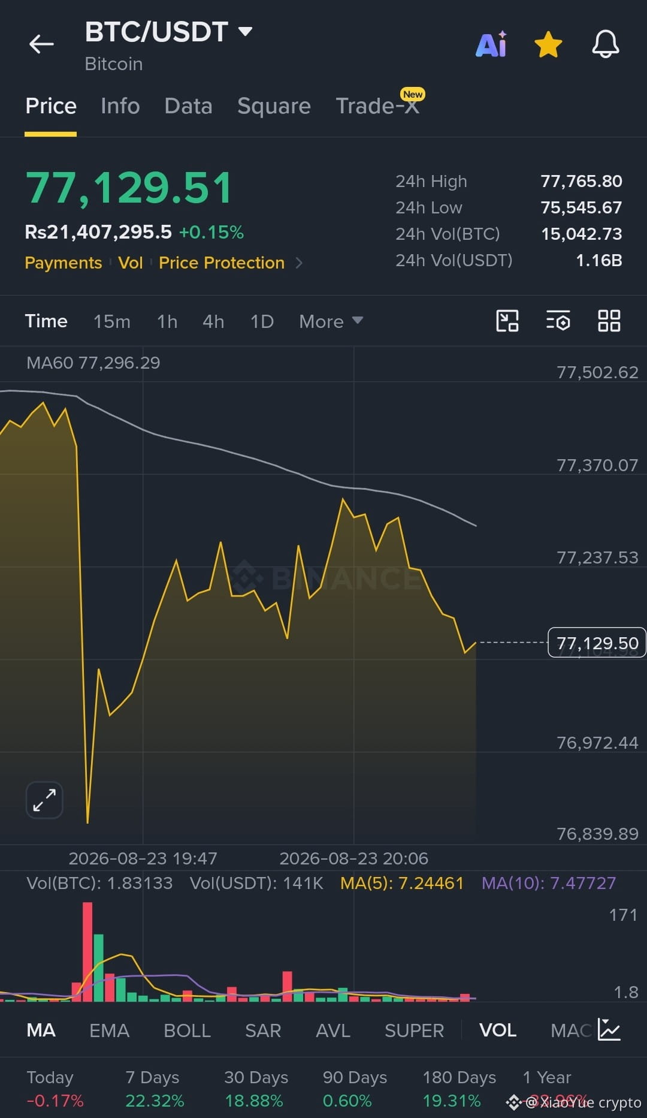Tap the MA(5): 7.24461 volume label
Screen dimensions: 647x1118
tap(402, 883)
